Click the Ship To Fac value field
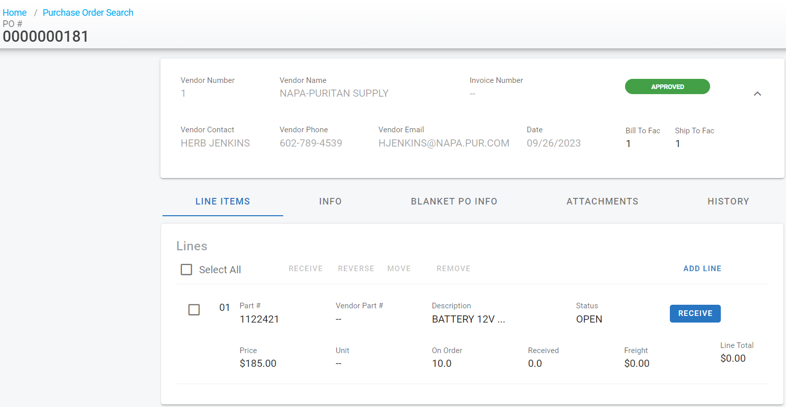This screenshot has height=407, width=786. click(x=678, y=144)
